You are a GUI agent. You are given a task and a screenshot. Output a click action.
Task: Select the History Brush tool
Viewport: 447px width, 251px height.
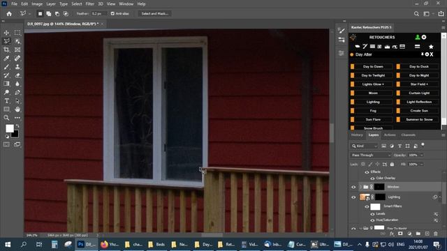(x=6, y=75)
